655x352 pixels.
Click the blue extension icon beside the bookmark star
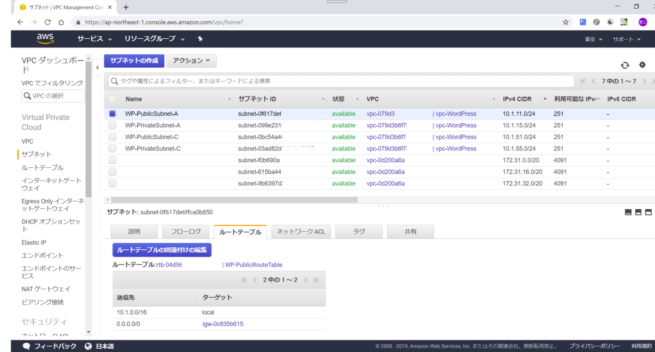[583, 22]
